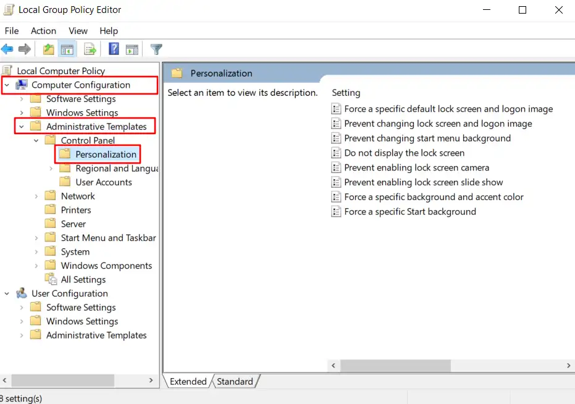Open the Action menu
This screenshot has height=404, width=575.
pyautogui.click(x=43, y=31)
